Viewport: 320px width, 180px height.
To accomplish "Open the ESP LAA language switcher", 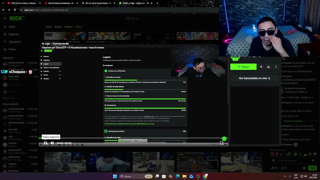I will click(296, 176).
